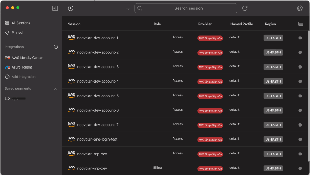The height and width of the screenshot is (175, 310).
Task: Show Pinned sessions
Action: (17, 32)
